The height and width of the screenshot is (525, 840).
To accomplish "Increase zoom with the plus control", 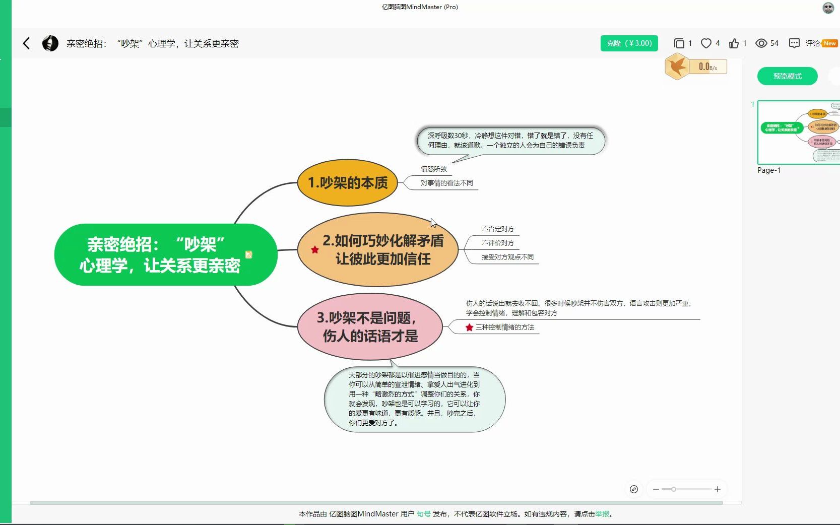I will 718,489.
